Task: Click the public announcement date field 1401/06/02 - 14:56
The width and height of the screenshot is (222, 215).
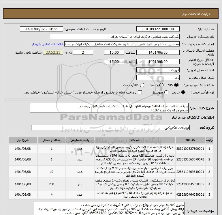Action: [x=42, y=29]
